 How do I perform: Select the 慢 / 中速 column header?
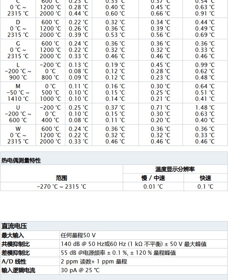(x=153, y=178)
